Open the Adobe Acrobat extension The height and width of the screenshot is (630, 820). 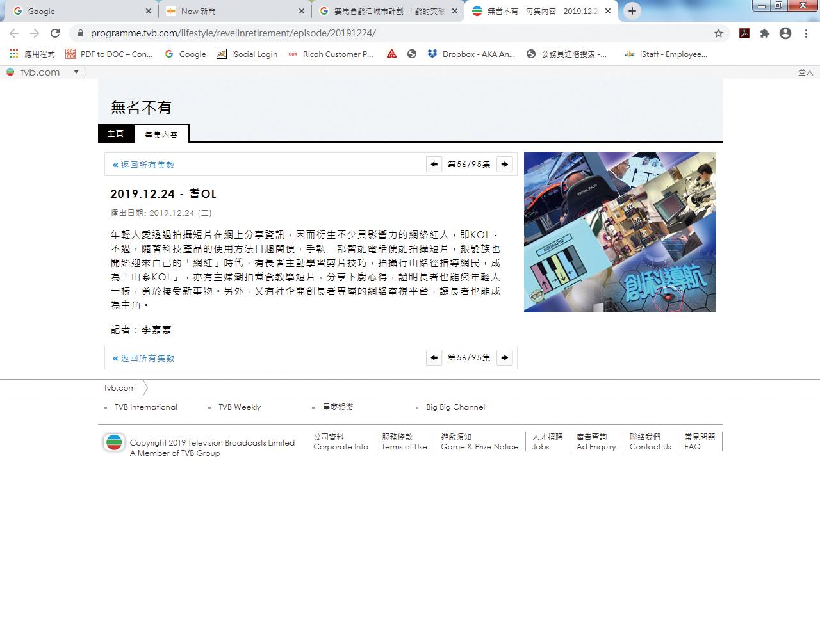(744, 33)
